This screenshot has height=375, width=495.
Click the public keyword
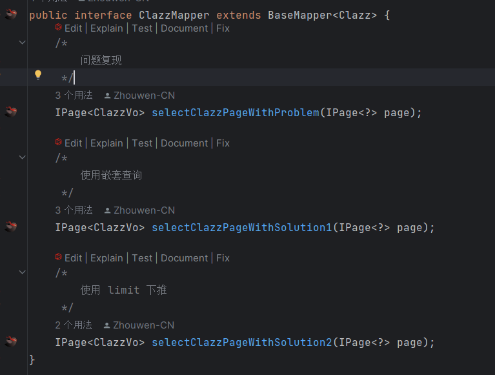click(x=48, y=15)
